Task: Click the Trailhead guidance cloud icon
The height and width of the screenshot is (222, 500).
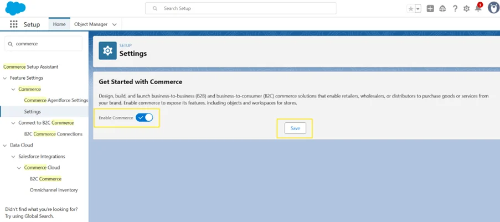Action: pos(442,9)
